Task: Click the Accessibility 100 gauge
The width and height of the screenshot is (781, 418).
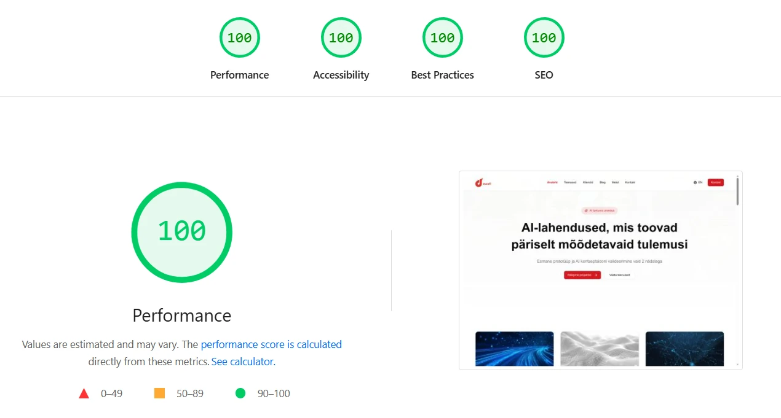Action: click(x=341, y=37)
